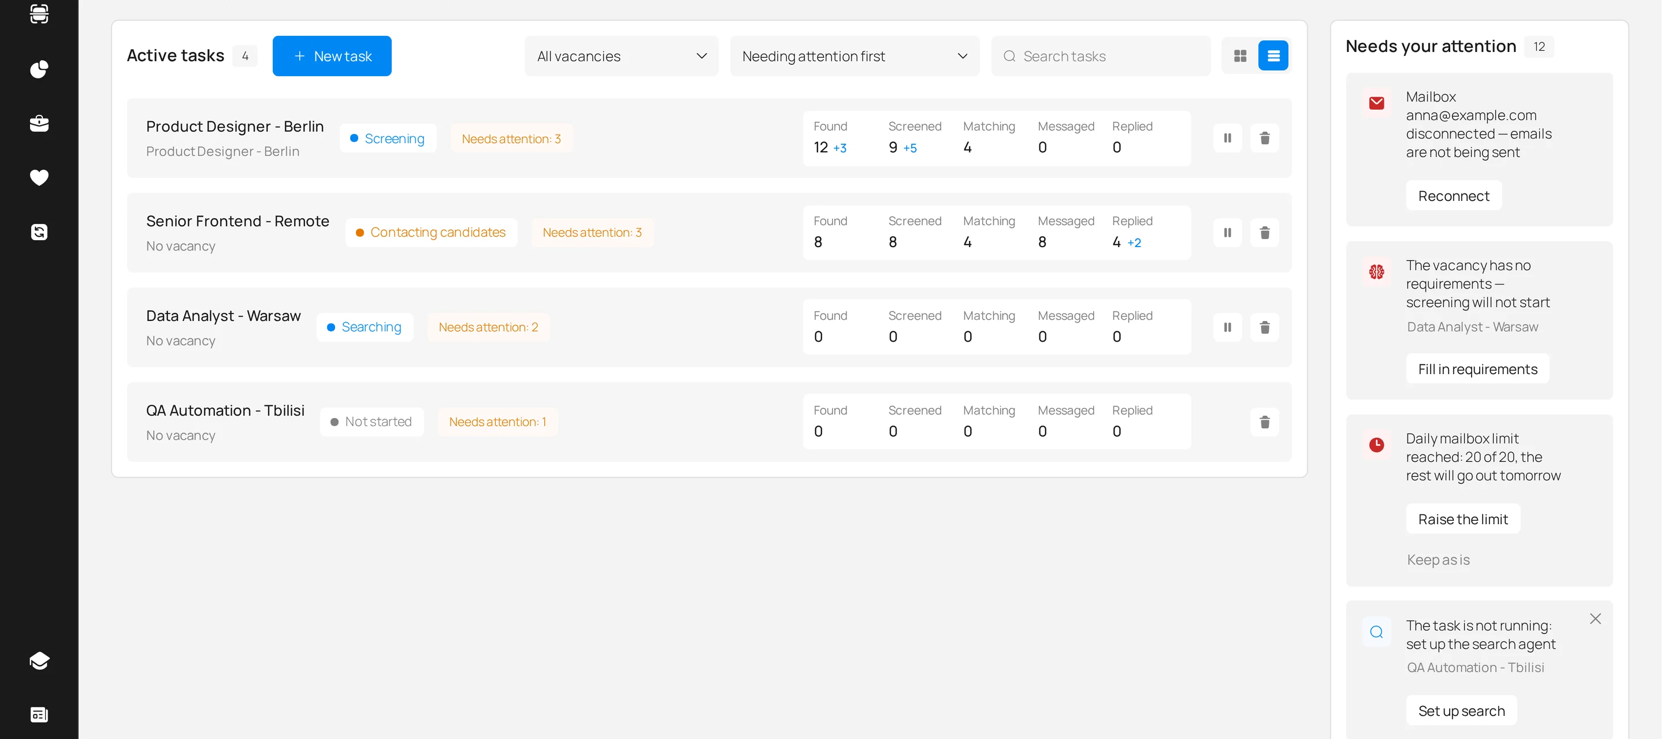Image resolution: width=1664 pixels, height=739 pixels.
Task: Click the Data Analyst - Warsaw link in alert
Action: [1472, 327]
